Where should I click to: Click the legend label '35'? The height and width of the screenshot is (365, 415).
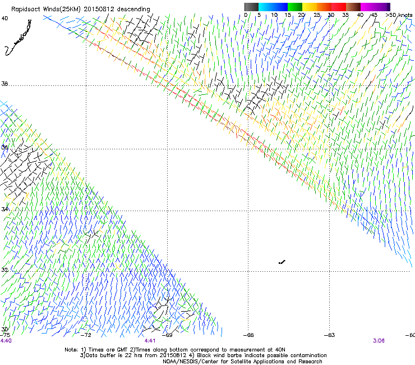pos(345,15)
